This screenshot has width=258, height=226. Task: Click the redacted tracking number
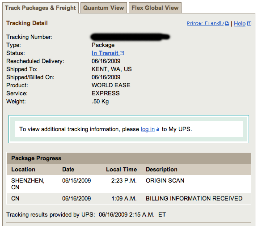click(x=130, y=37)
